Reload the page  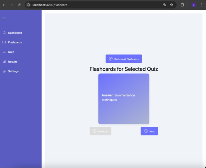(x=19, y=5)
